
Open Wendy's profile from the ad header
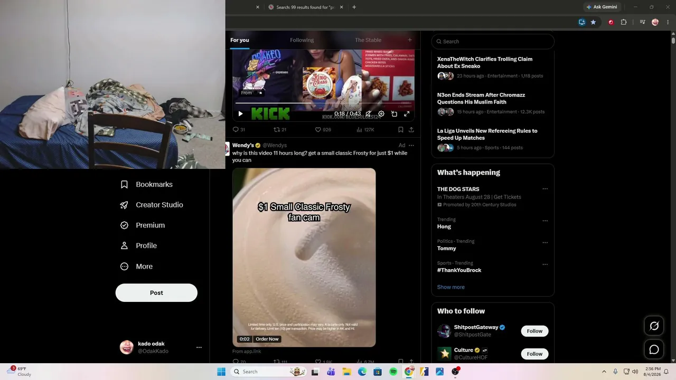tap(243, 145)
